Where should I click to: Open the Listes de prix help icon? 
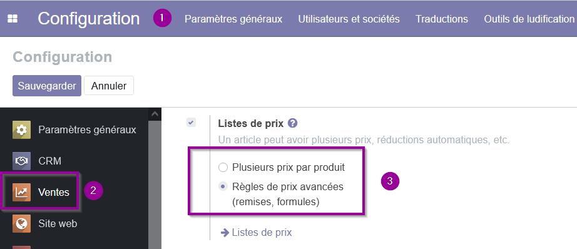pyautogui.click(x=292, y=123)
